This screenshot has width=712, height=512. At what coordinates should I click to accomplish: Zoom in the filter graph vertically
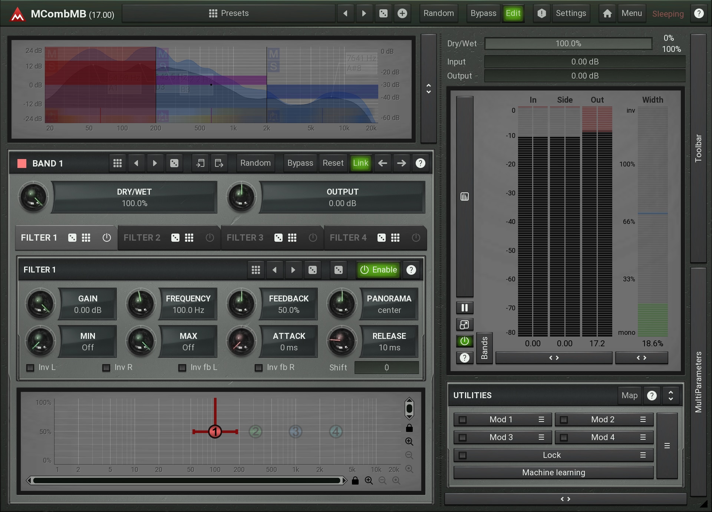(x=409, y=442)
